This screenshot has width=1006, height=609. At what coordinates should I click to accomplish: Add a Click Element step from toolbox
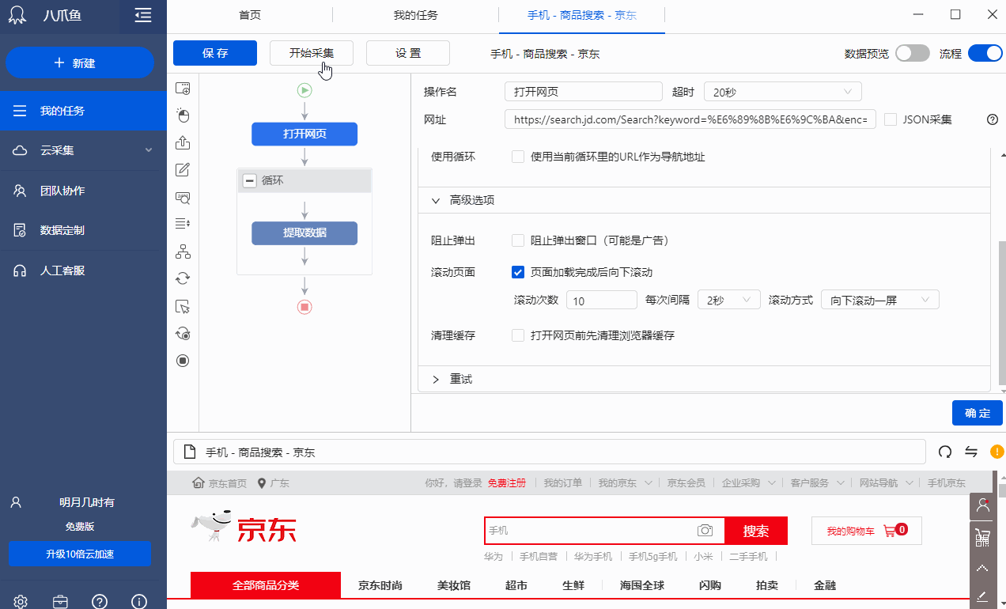click(183, 115)
